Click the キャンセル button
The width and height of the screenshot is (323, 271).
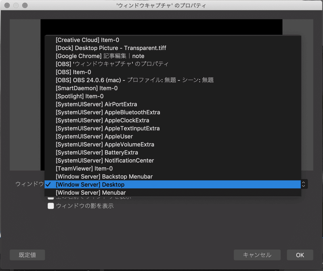pos(257,255)
